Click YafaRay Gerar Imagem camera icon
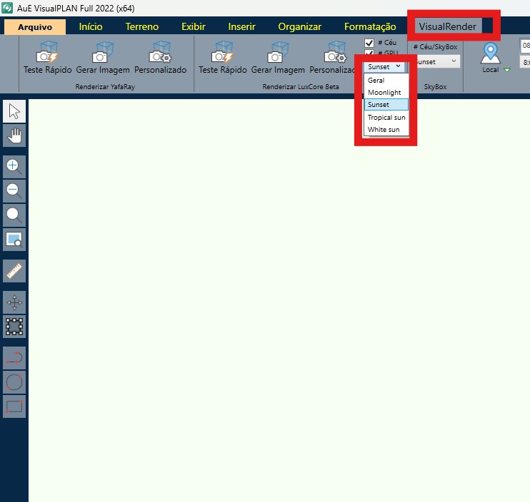530x502 pixels. point(103,52)
